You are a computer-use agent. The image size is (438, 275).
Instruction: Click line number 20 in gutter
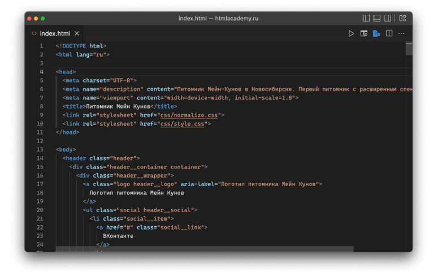tap(40, 210)
